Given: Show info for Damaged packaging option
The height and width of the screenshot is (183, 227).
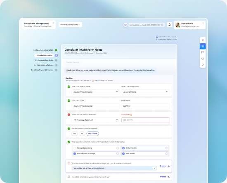Looking at the screenshot, I should [x=118, y=148].
